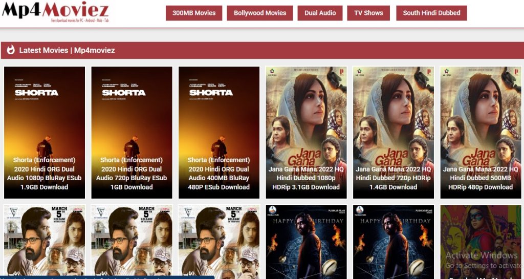Open Shorta 400MB BluRay 480P download
The image size is (524, 279).
[x=219, y=132]
